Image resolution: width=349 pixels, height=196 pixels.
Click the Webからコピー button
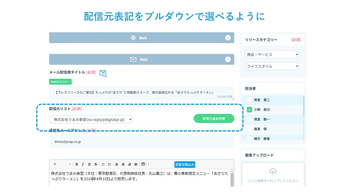pos(60,82)
